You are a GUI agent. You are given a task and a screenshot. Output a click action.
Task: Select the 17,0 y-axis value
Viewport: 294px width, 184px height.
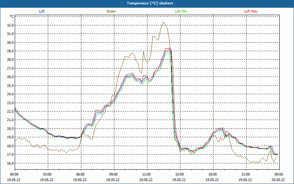pyautogui.click(x=10, y=155)
